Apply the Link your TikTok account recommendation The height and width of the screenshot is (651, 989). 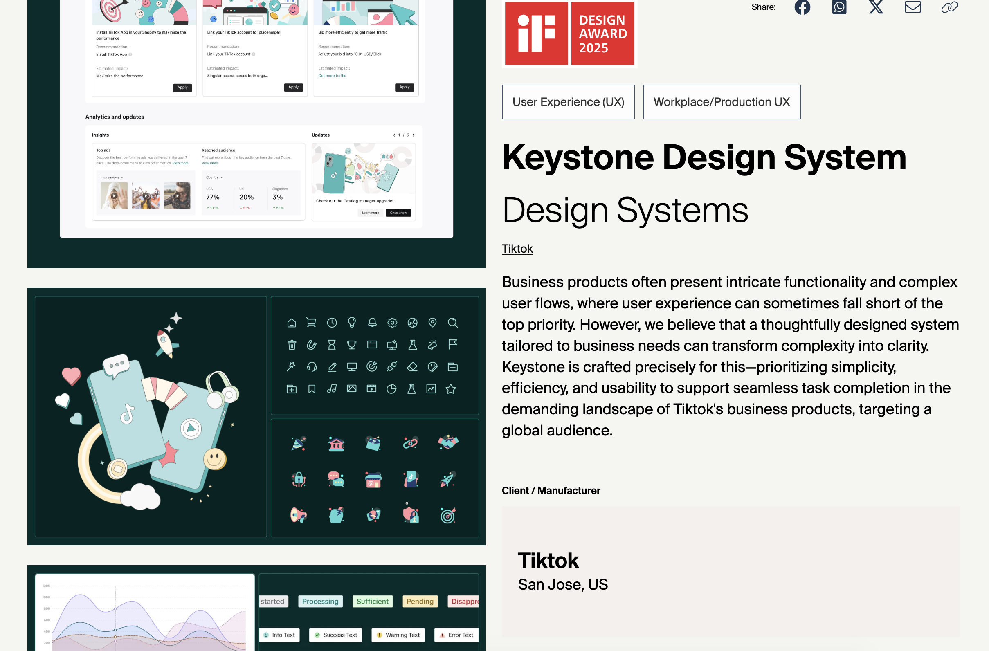pyautogui.click(x=293, y=87)
